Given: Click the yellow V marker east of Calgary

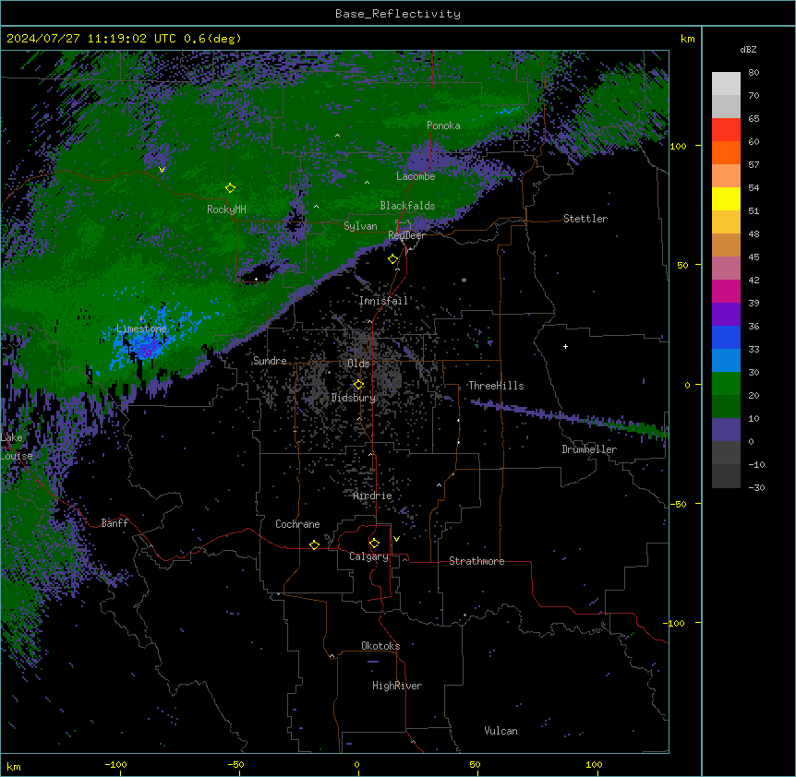Looking at the screenshot, I should [396, 539].
